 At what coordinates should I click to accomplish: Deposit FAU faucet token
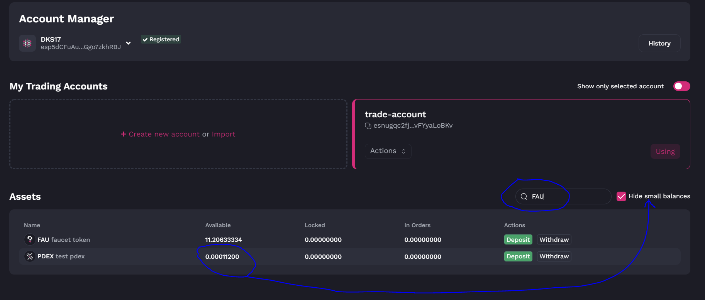click(x=518, y=240)
